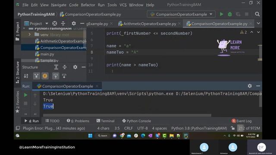Toggle autoscroll from source in Structure
Viewport: 276px width, 155px height.
click(64, 76)
